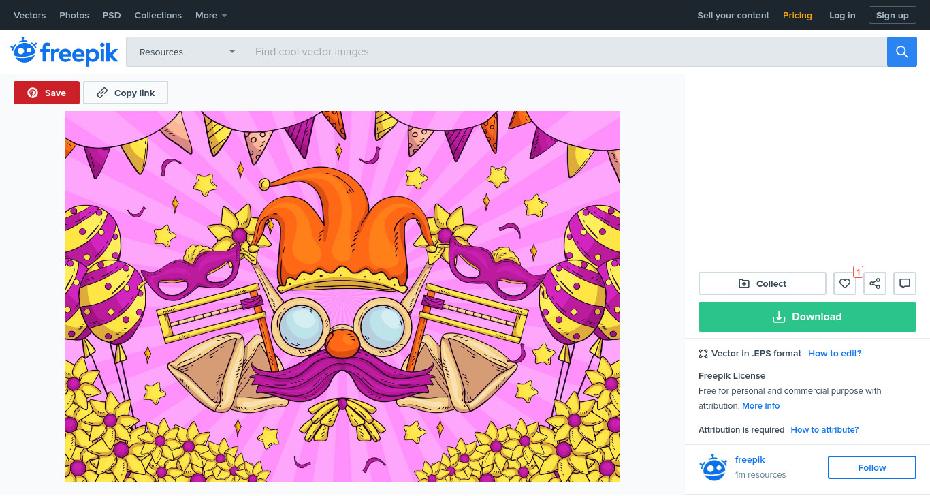
Task: Save the image to Pinterest
Action: coord(46,93)
